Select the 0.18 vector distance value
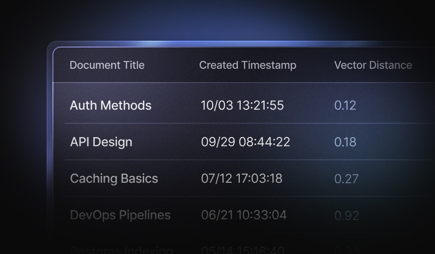The image size is (435, 254). [x=345, y=142]
